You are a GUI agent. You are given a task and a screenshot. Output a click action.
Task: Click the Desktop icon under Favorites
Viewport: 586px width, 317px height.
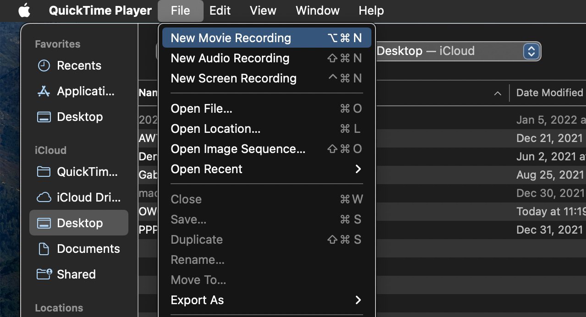click(x=44, y=117)
